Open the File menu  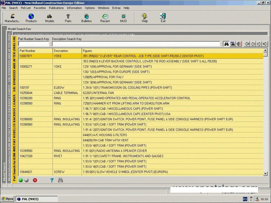click(4, 8)
